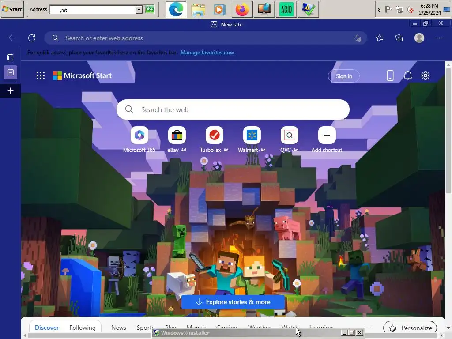Launch the media player taskbar icon

coord(220,10)
